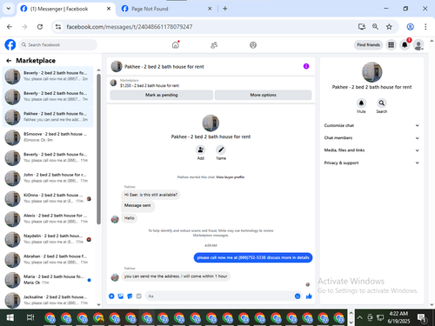Open conversation info purple icon in chat header
This screenshot has width=435, height=326.
coord(306,66)
